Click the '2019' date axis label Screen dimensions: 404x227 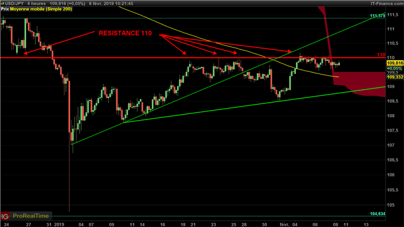click(59, 225)
